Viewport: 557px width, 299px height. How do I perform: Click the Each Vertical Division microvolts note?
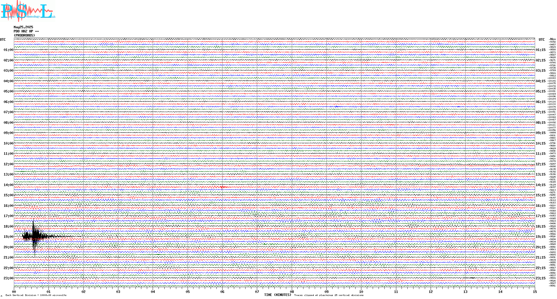[36, 295]
